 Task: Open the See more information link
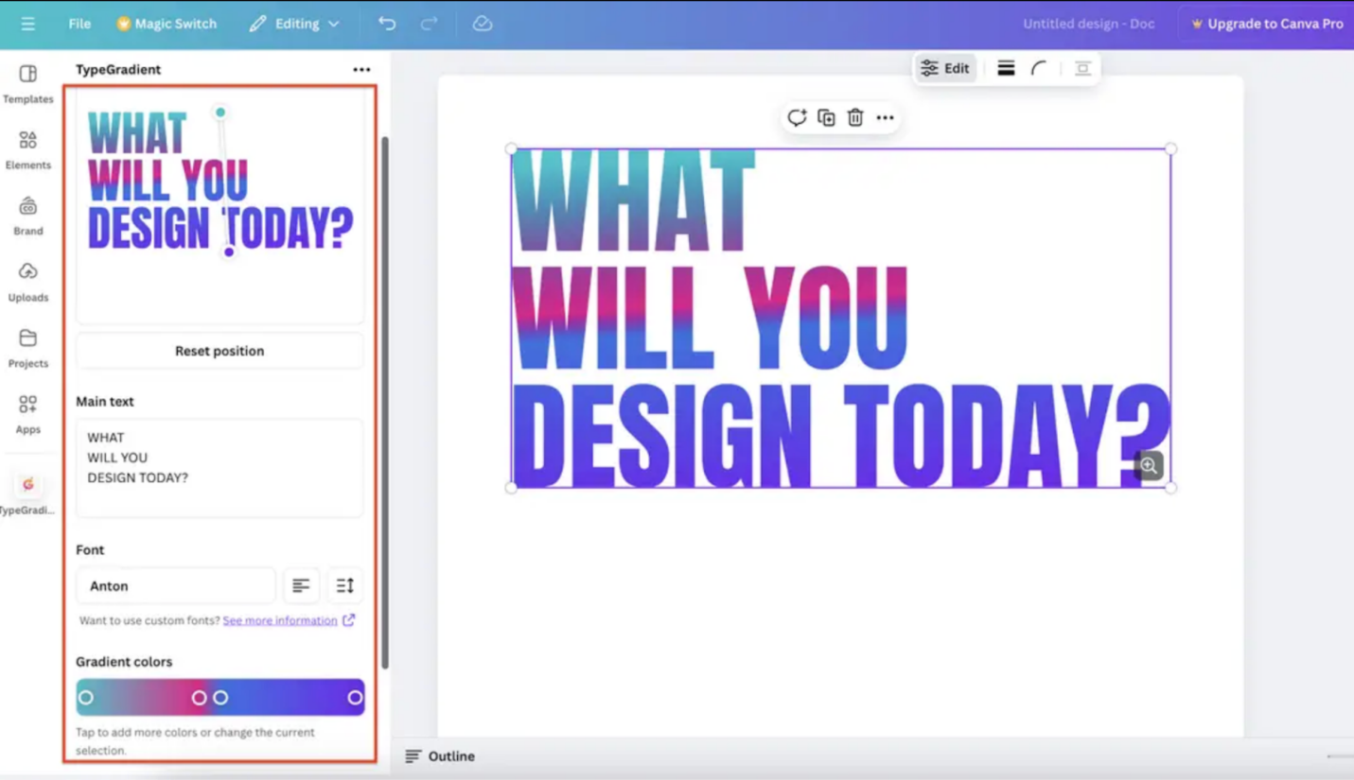[x=279, y=620]
